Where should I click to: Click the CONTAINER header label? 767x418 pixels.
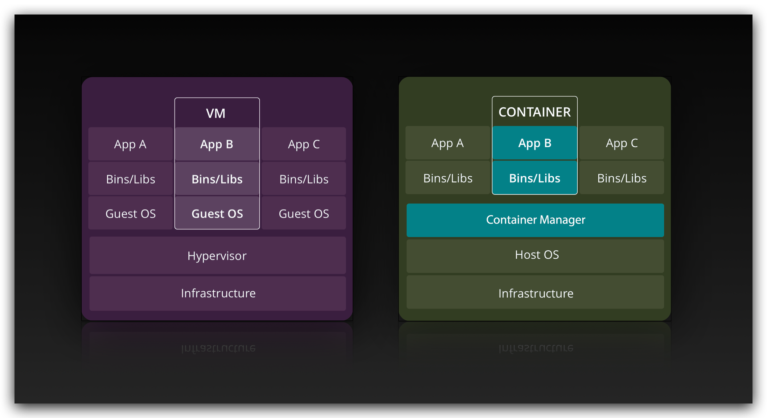(x=534, y=112)
